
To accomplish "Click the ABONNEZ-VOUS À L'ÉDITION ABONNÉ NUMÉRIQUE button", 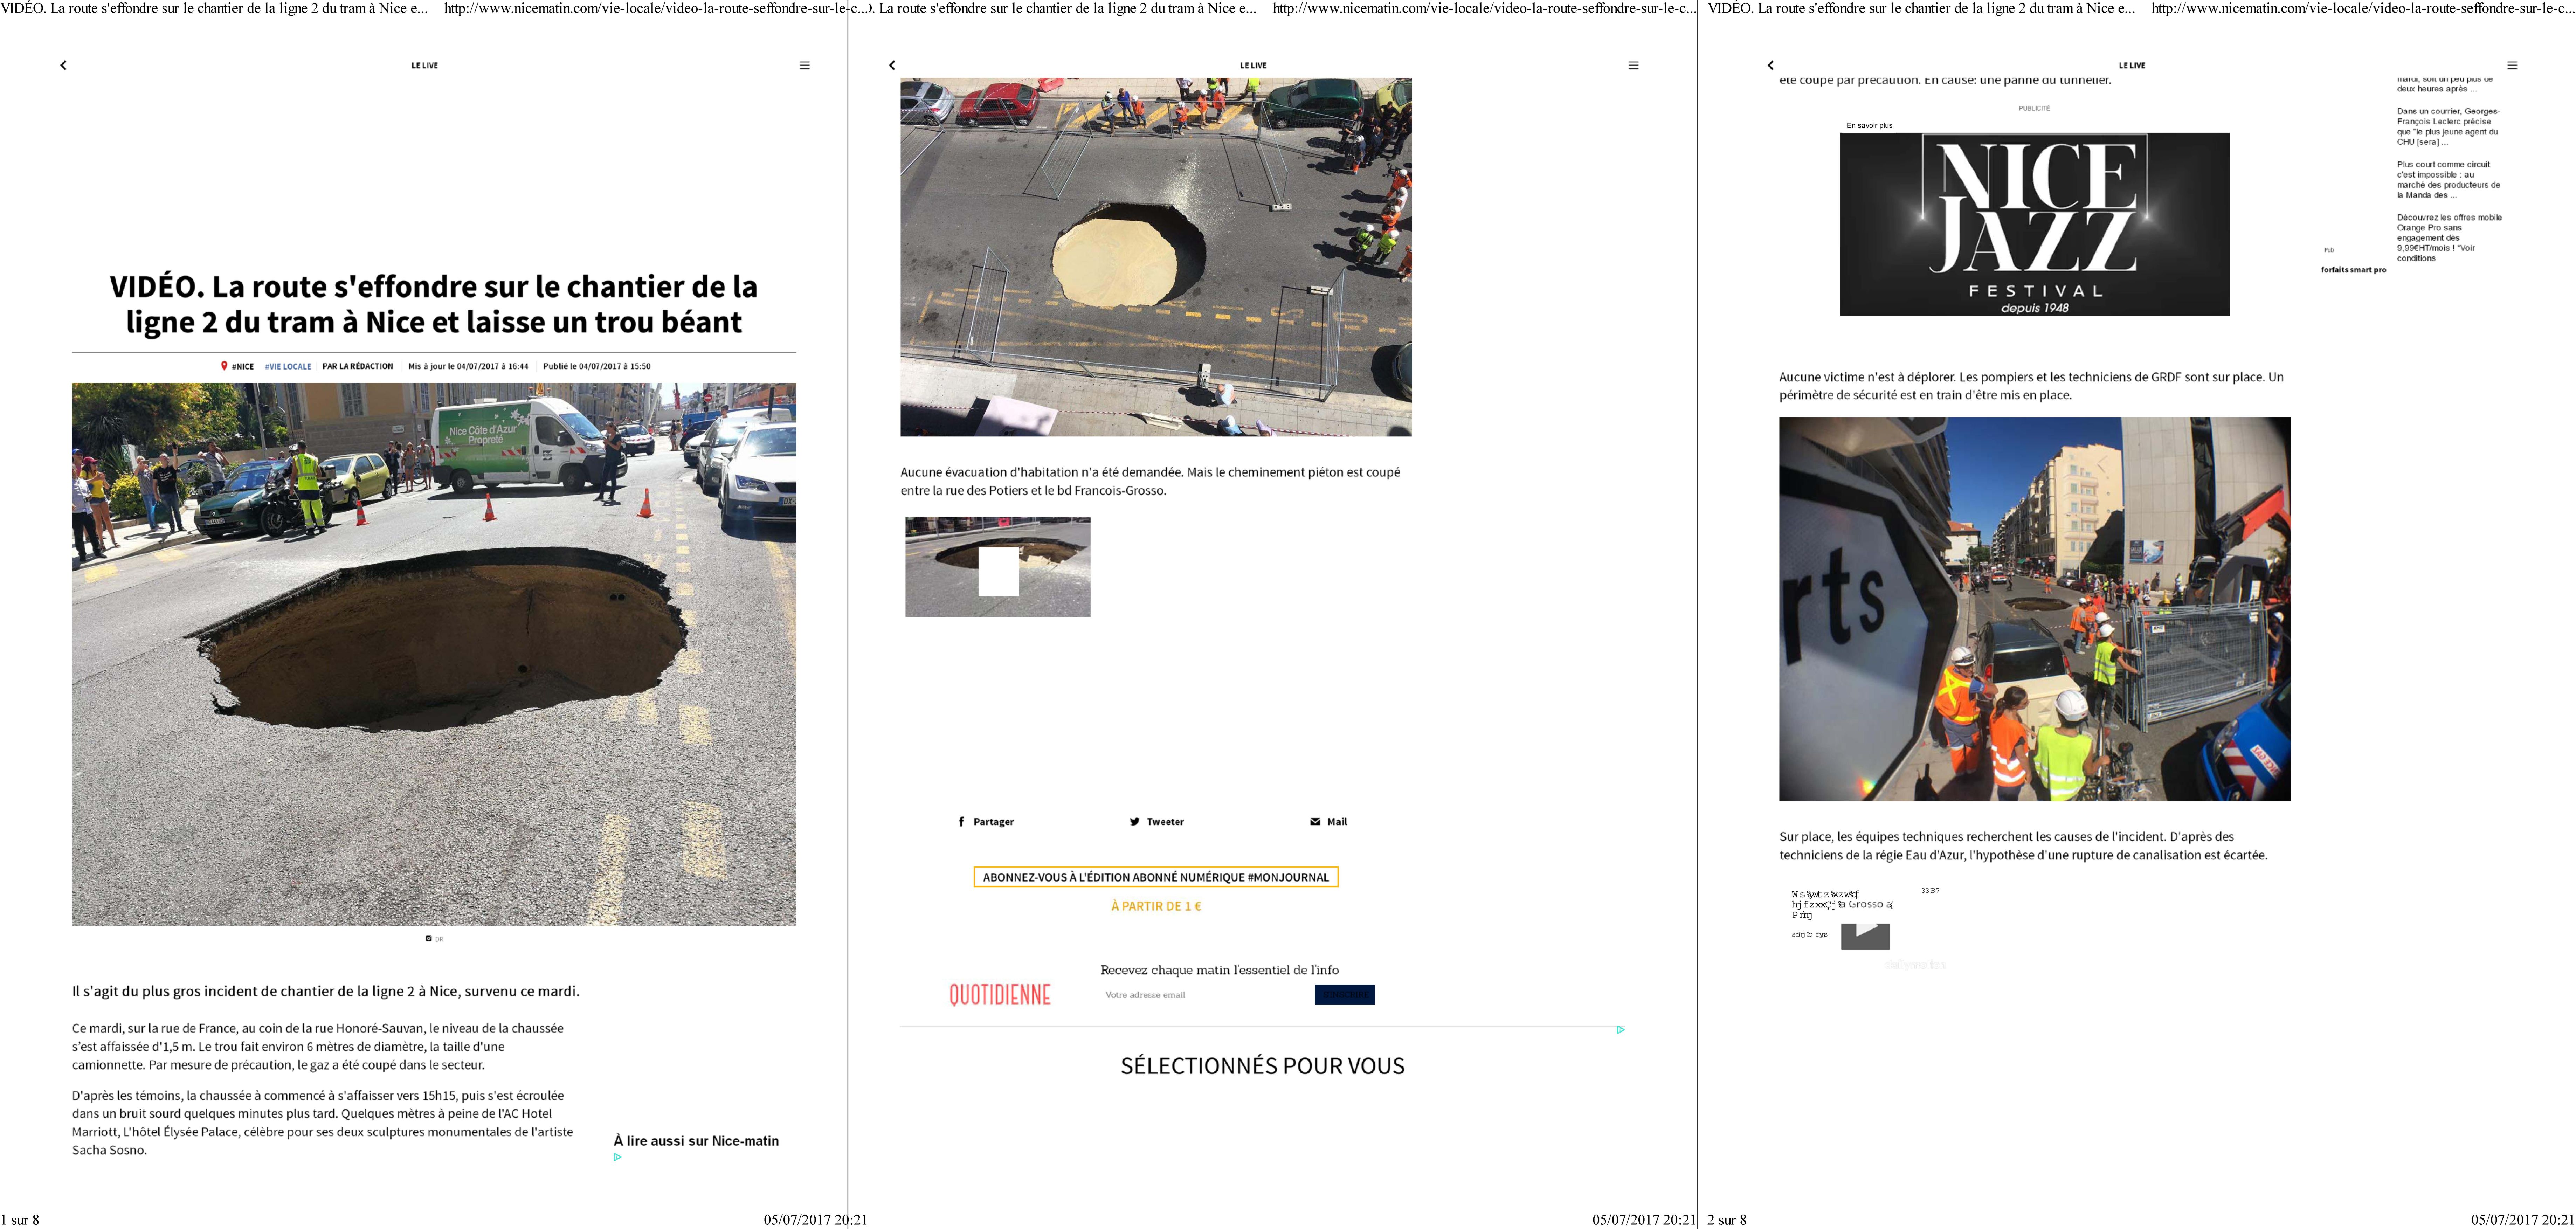I will coord(1156,877).
